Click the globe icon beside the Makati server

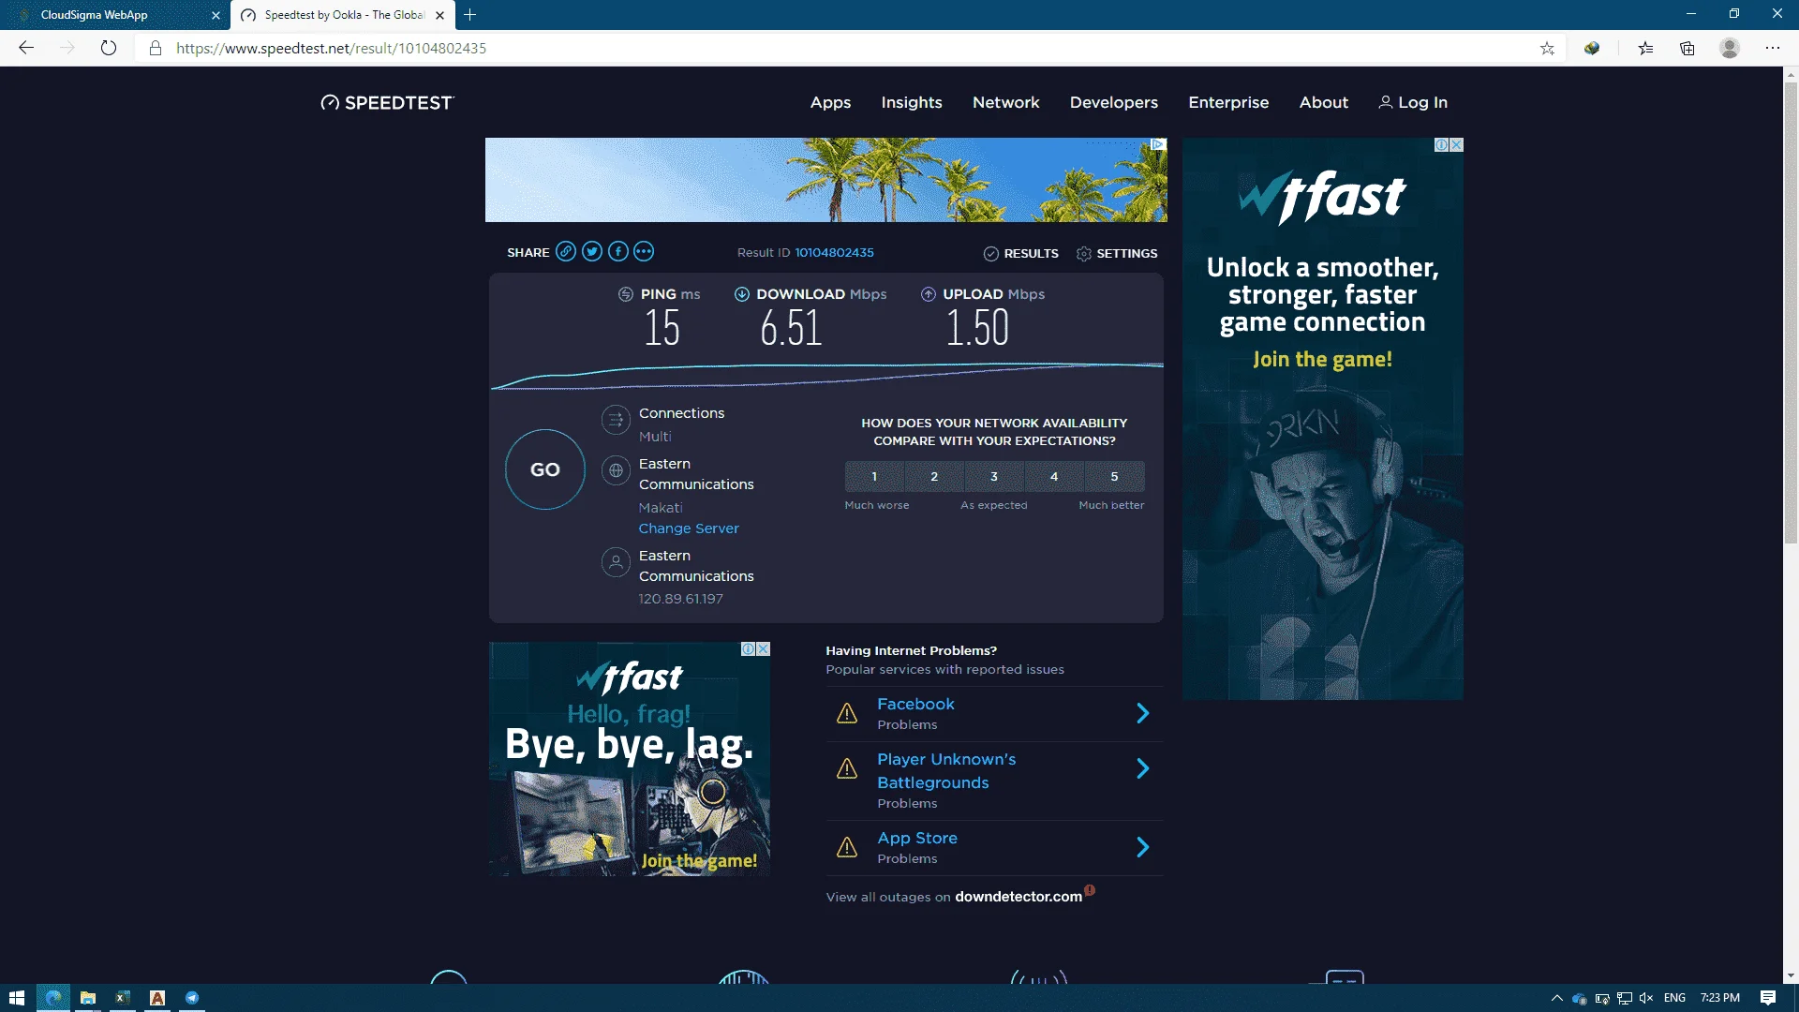click(x=616, y=470)
